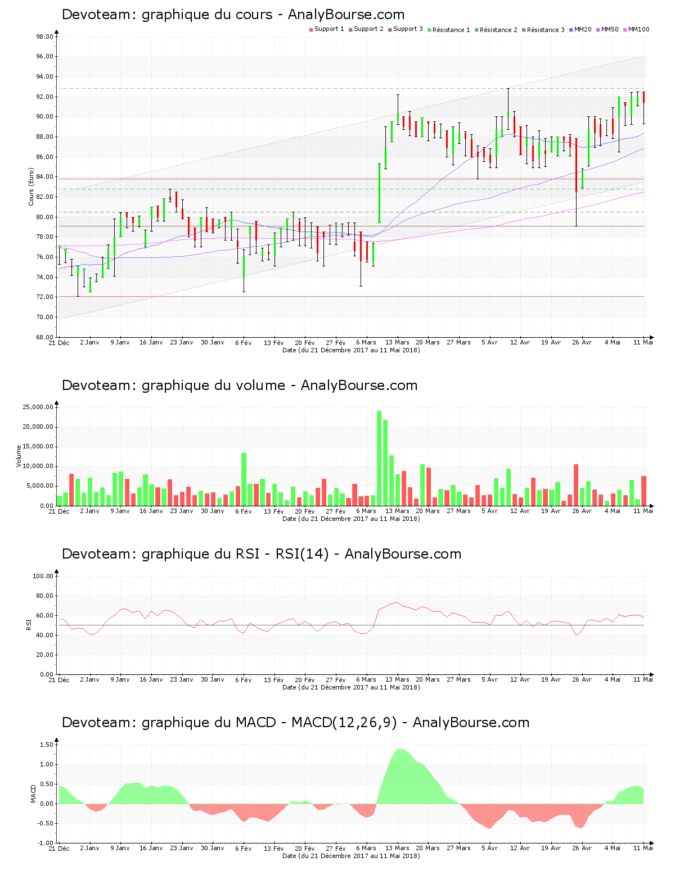The width and height of the screenshot is (675, 871).
Task: Click the 10,000.00 volume axis label
Action: pos(38,466)
